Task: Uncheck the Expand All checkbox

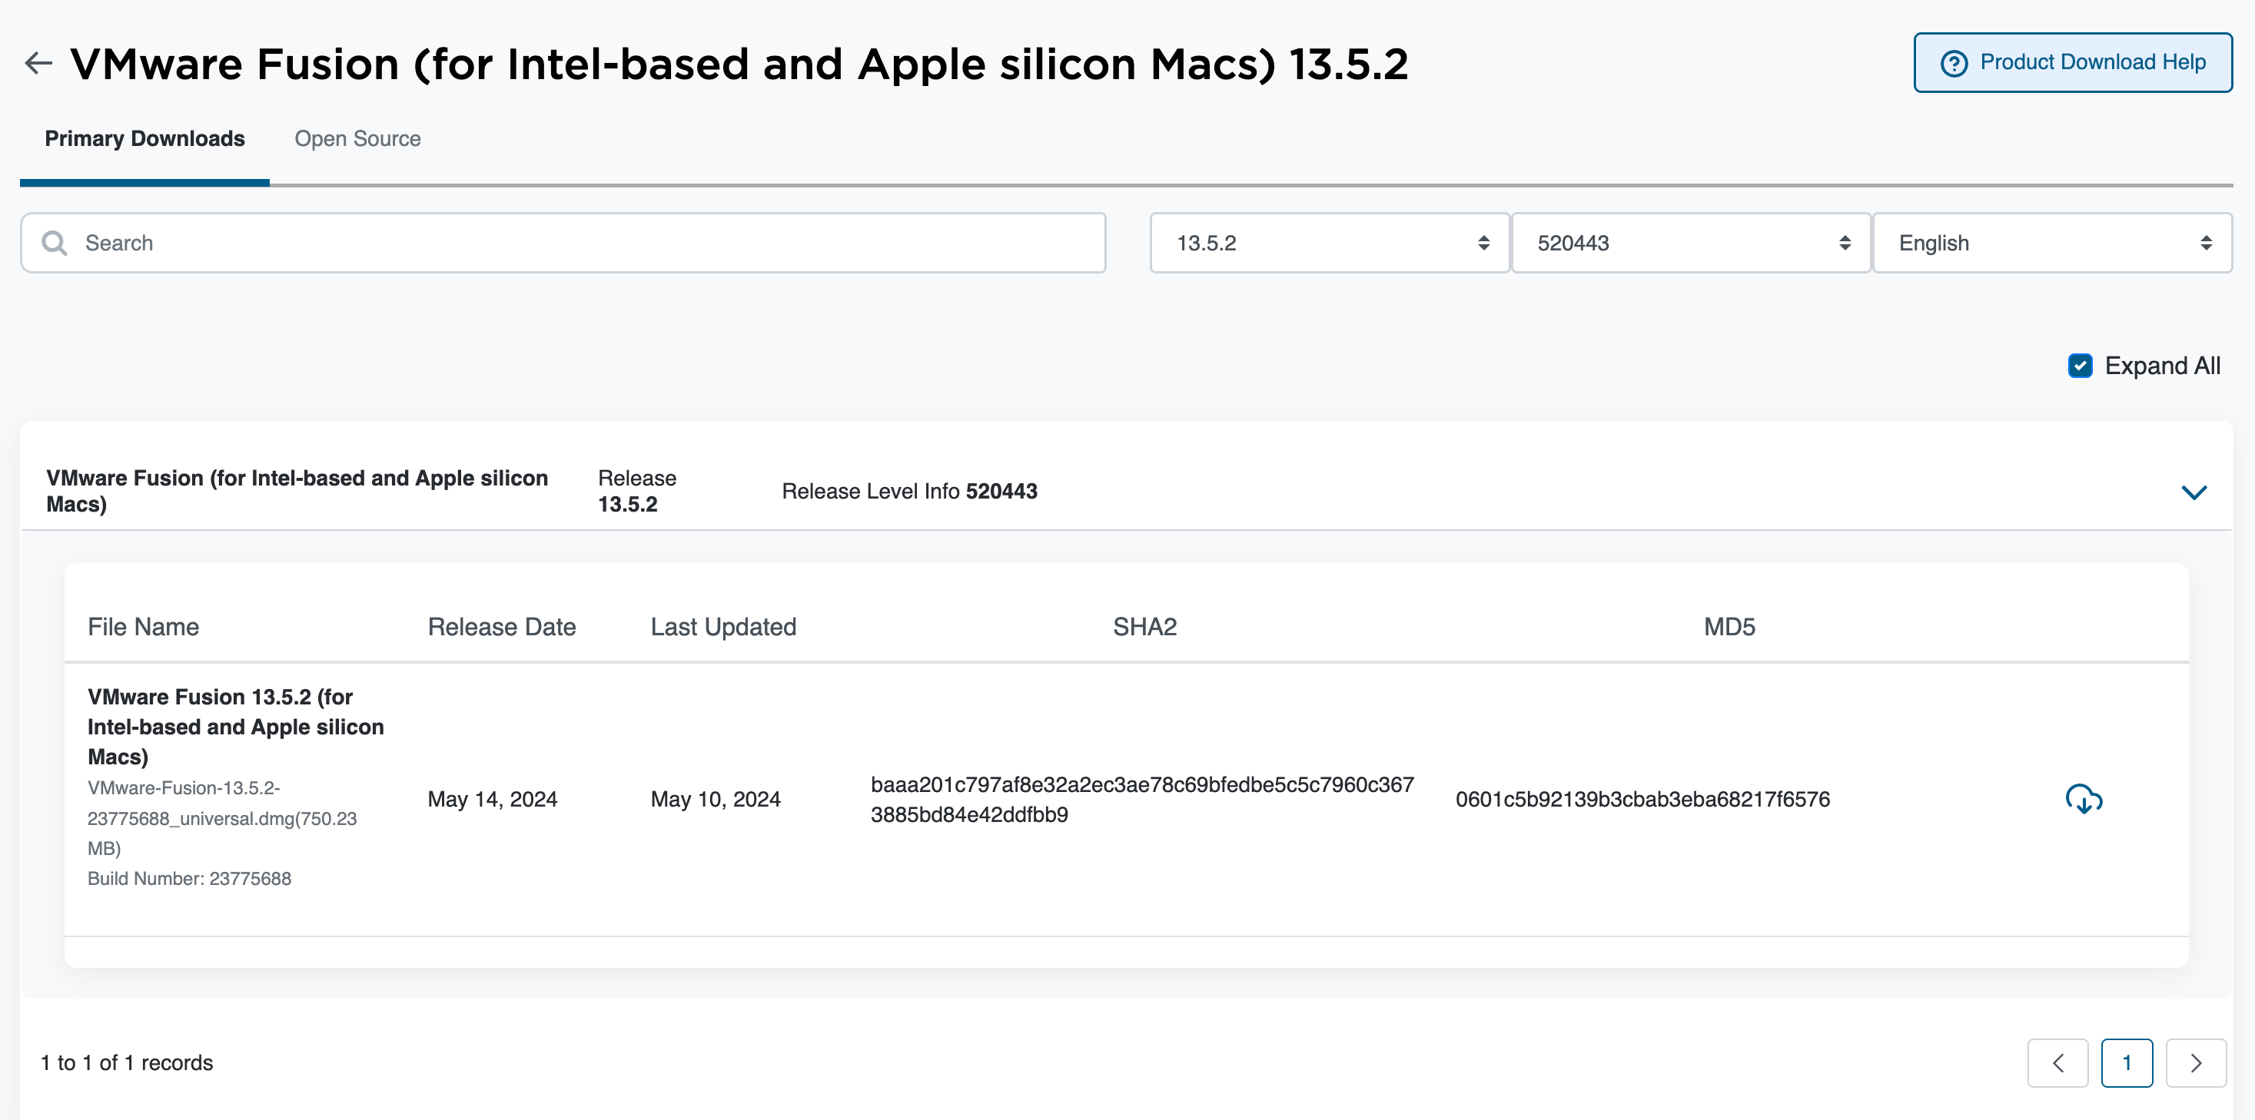Action: pyautogui.click(x=2080, y=366)
